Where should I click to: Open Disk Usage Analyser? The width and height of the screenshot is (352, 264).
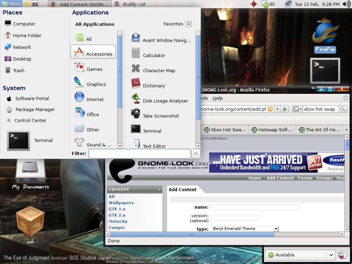point(160,99)
